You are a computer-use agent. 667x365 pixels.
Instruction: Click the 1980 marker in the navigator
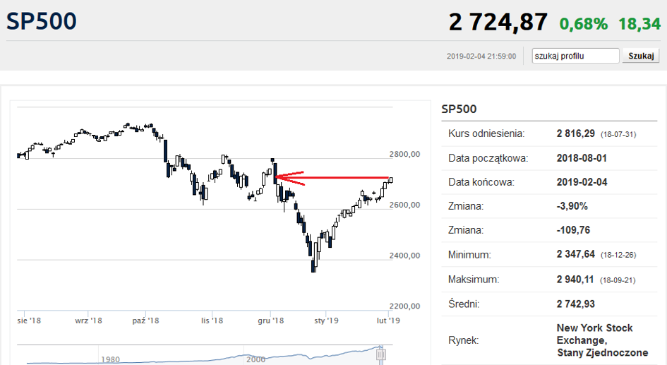110,359
